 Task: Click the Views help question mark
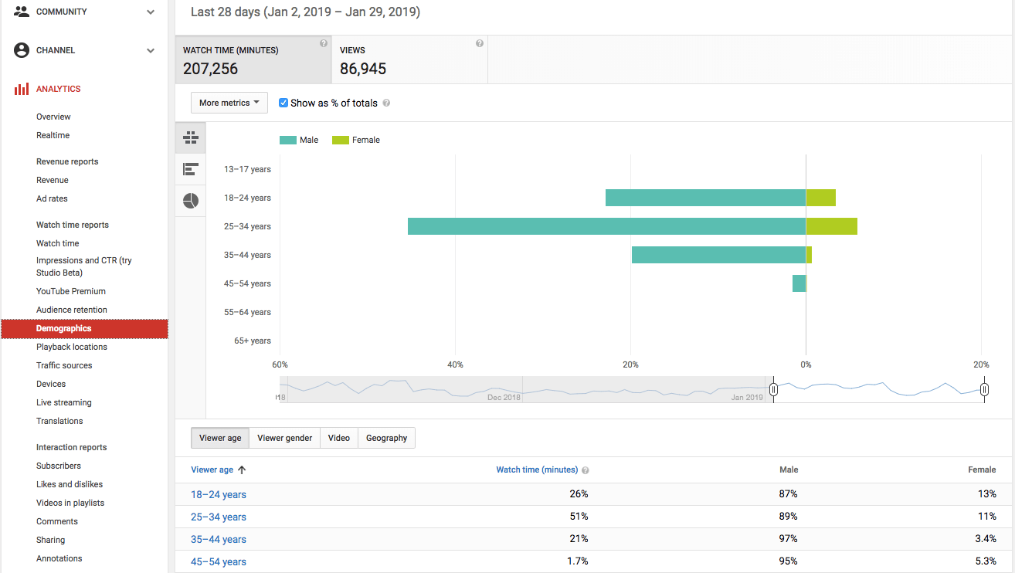[479, 42]
